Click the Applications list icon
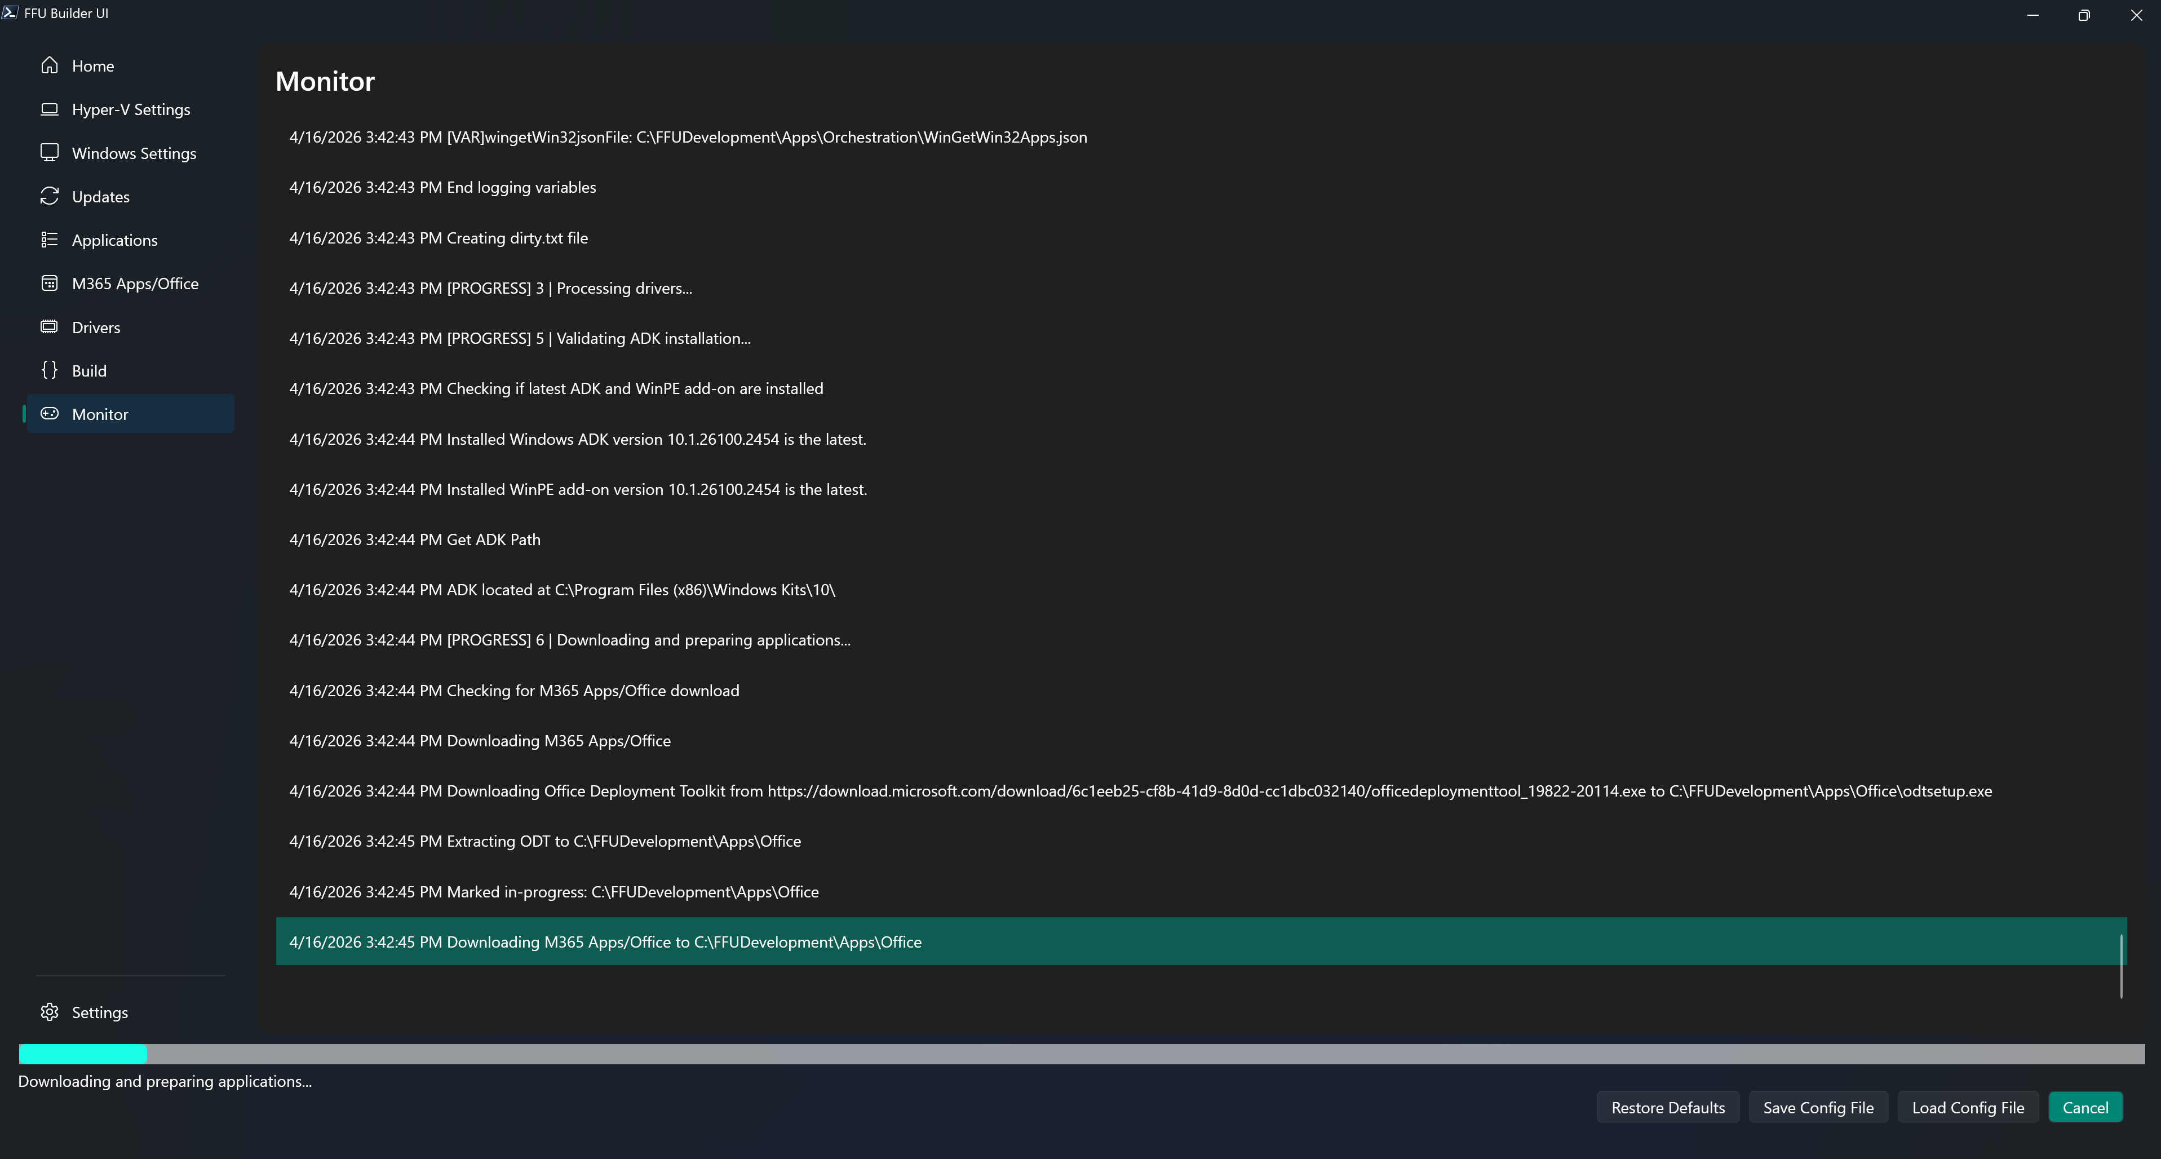 [x=50, y=240]
